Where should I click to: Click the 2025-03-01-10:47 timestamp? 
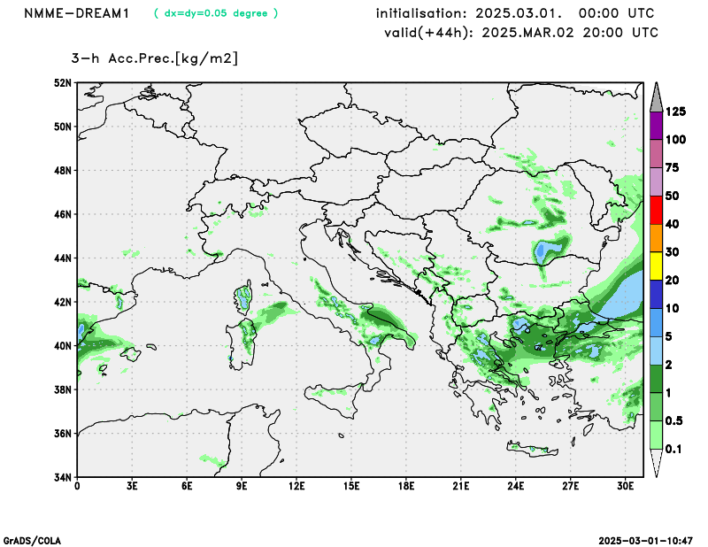pyautogui.click(x=645, y=541)
